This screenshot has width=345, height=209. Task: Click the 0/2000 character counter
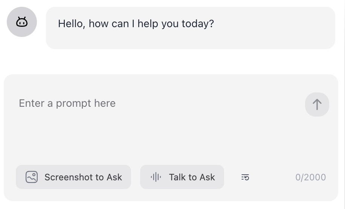pyautogui.click(x=310, y=177)
